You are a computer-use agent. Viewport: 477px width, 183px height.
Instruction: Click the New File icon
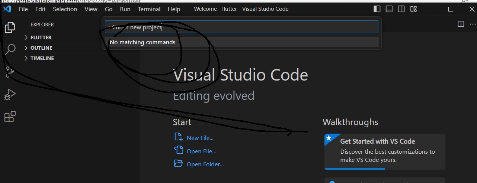point(179,137)
